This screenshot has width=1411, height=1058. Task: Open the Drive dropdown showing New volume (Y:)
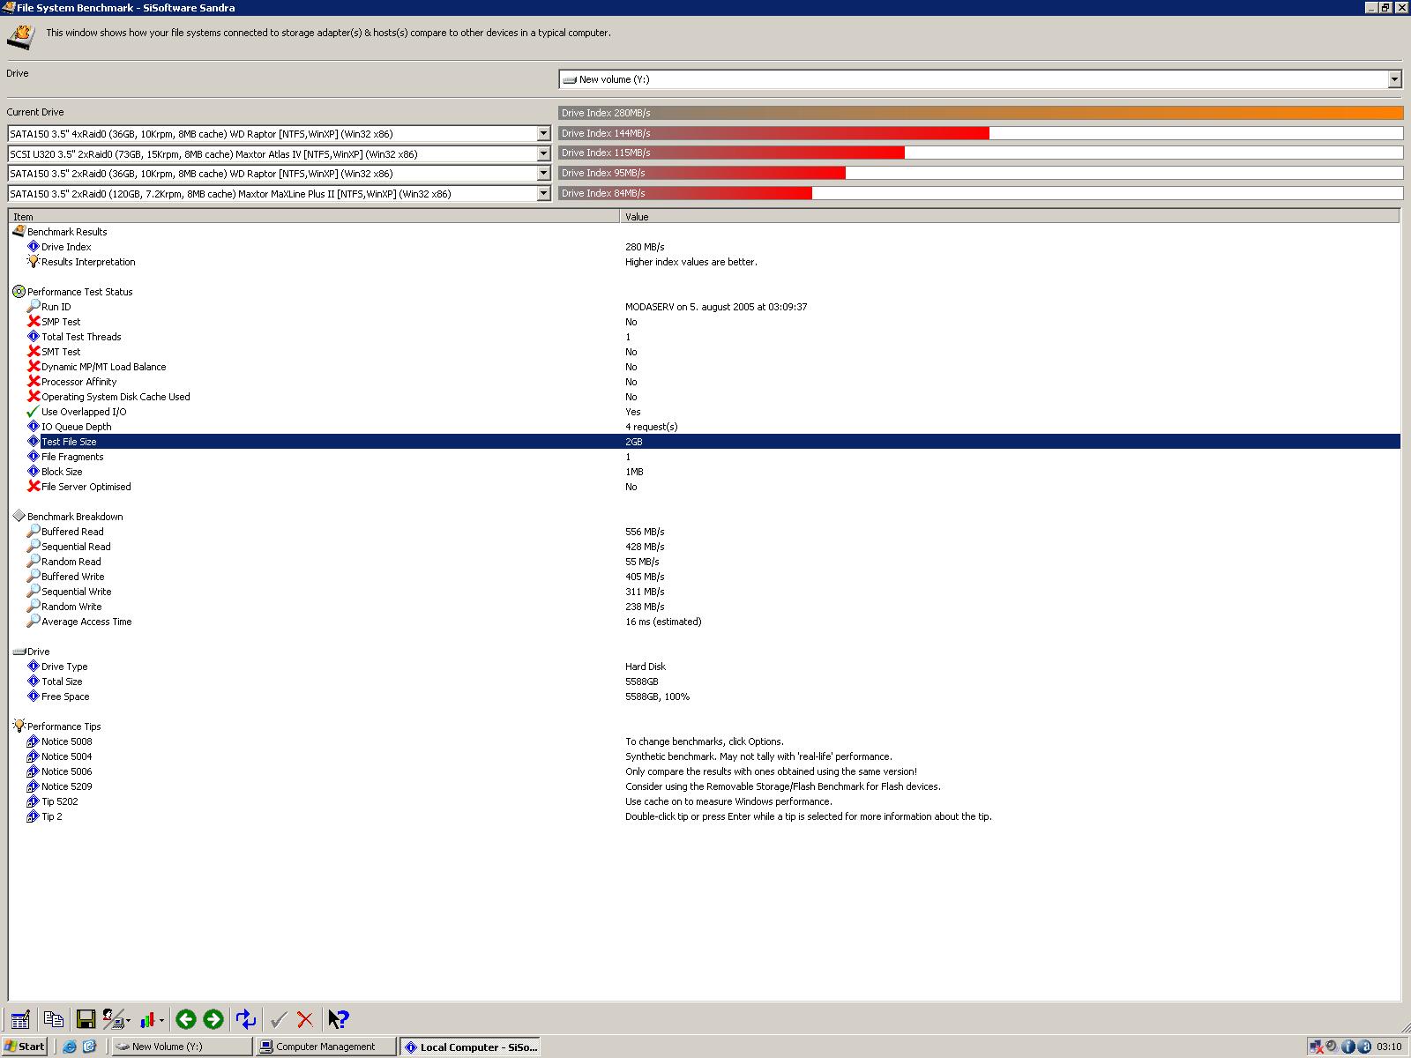tap(1394, 79)
